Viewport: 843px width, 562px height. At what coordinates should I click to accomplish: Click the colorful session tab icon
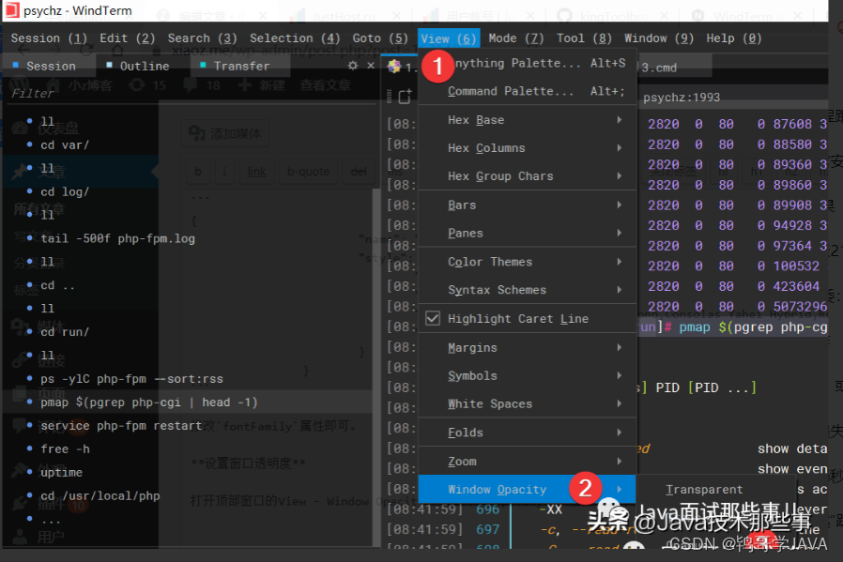pyautogui.click(x=394, y=66)
